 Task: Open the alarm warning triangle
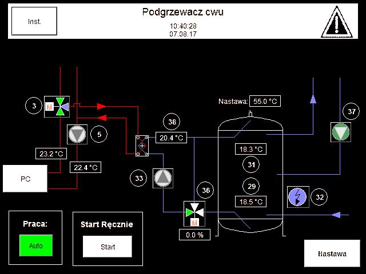[337, 22]
